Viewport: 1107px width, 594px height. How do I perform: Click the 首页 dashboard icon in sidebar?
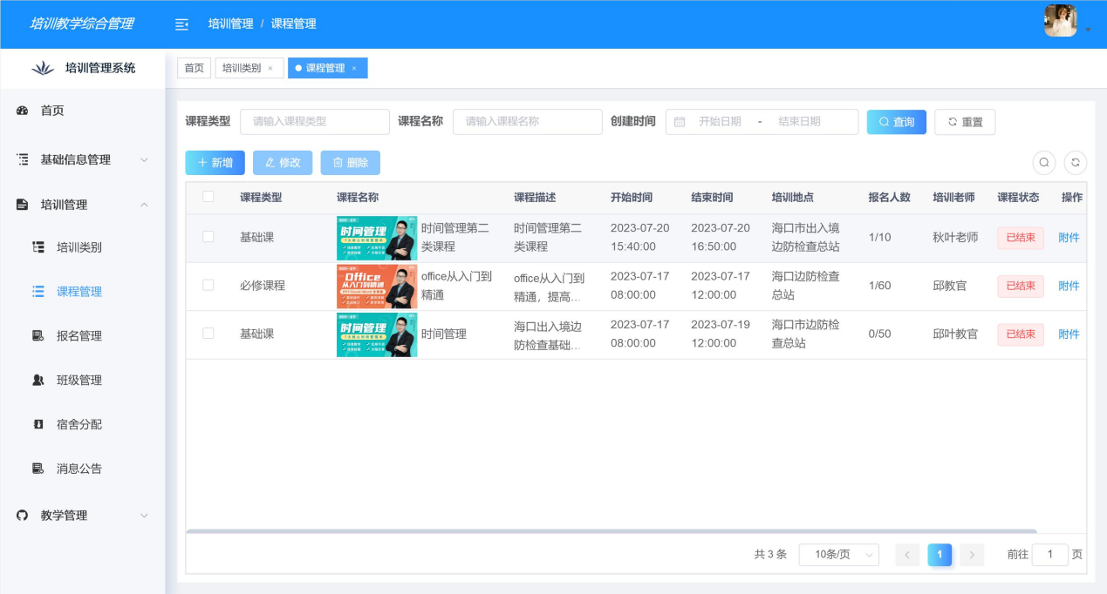[24, 111]
